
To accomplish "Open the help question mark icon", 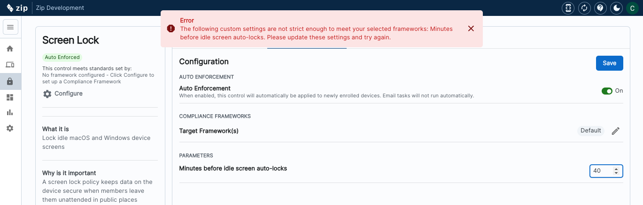I will pyautogui.click(x=600, y=8).
